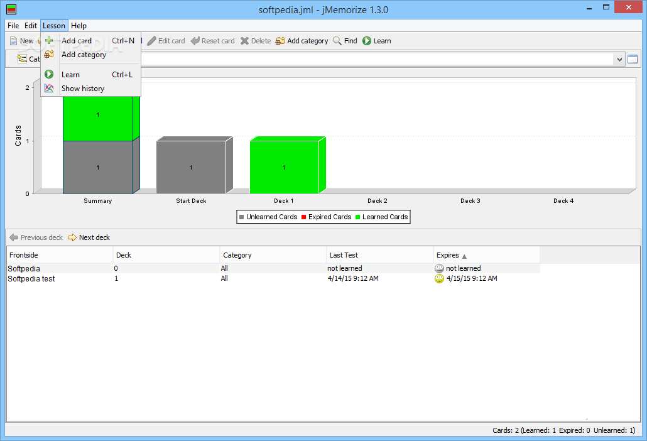
Task: Sort table by Last Test column
Action: click(379, 255)
